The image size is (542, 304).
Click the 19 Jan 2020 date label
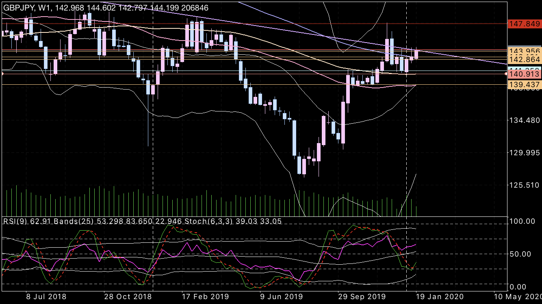pyautogui.click(x=439, y=297)
